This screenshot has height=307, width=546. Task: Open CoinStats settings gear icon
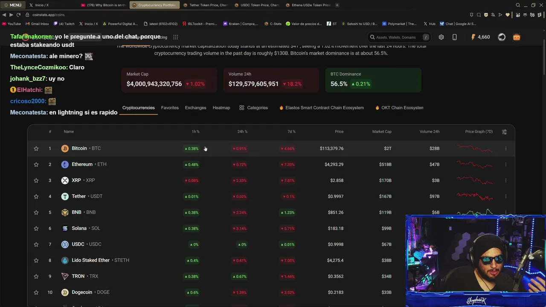[x=441, y=37]
